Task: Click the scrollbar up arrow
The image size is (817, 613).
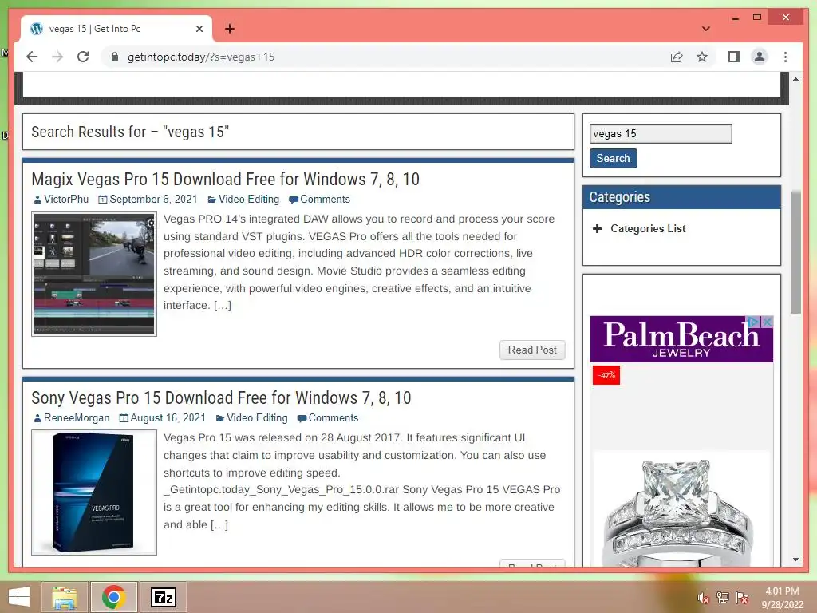Action: click(x=795, y=79)
